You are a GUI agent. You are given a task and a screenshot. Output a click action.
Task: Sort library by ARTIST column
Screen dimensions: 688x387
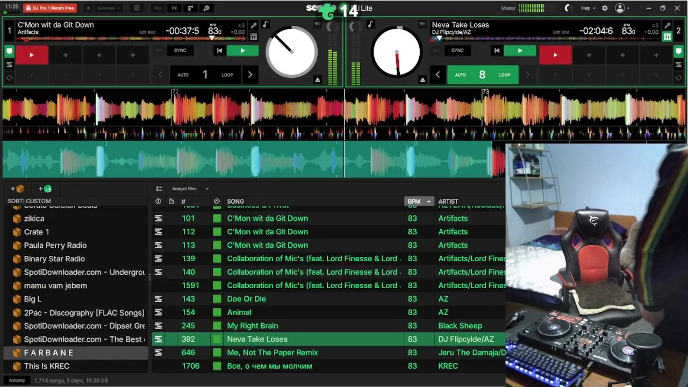(x=448, y=202)
